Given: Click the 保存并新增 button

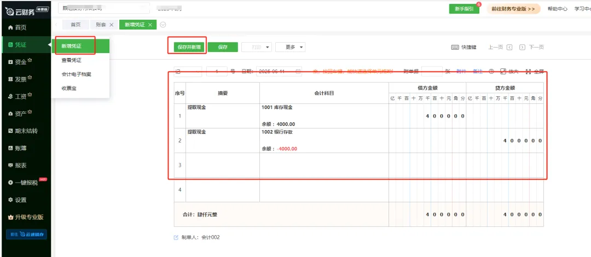Looking at the screenshot, I should pos(189,47).
